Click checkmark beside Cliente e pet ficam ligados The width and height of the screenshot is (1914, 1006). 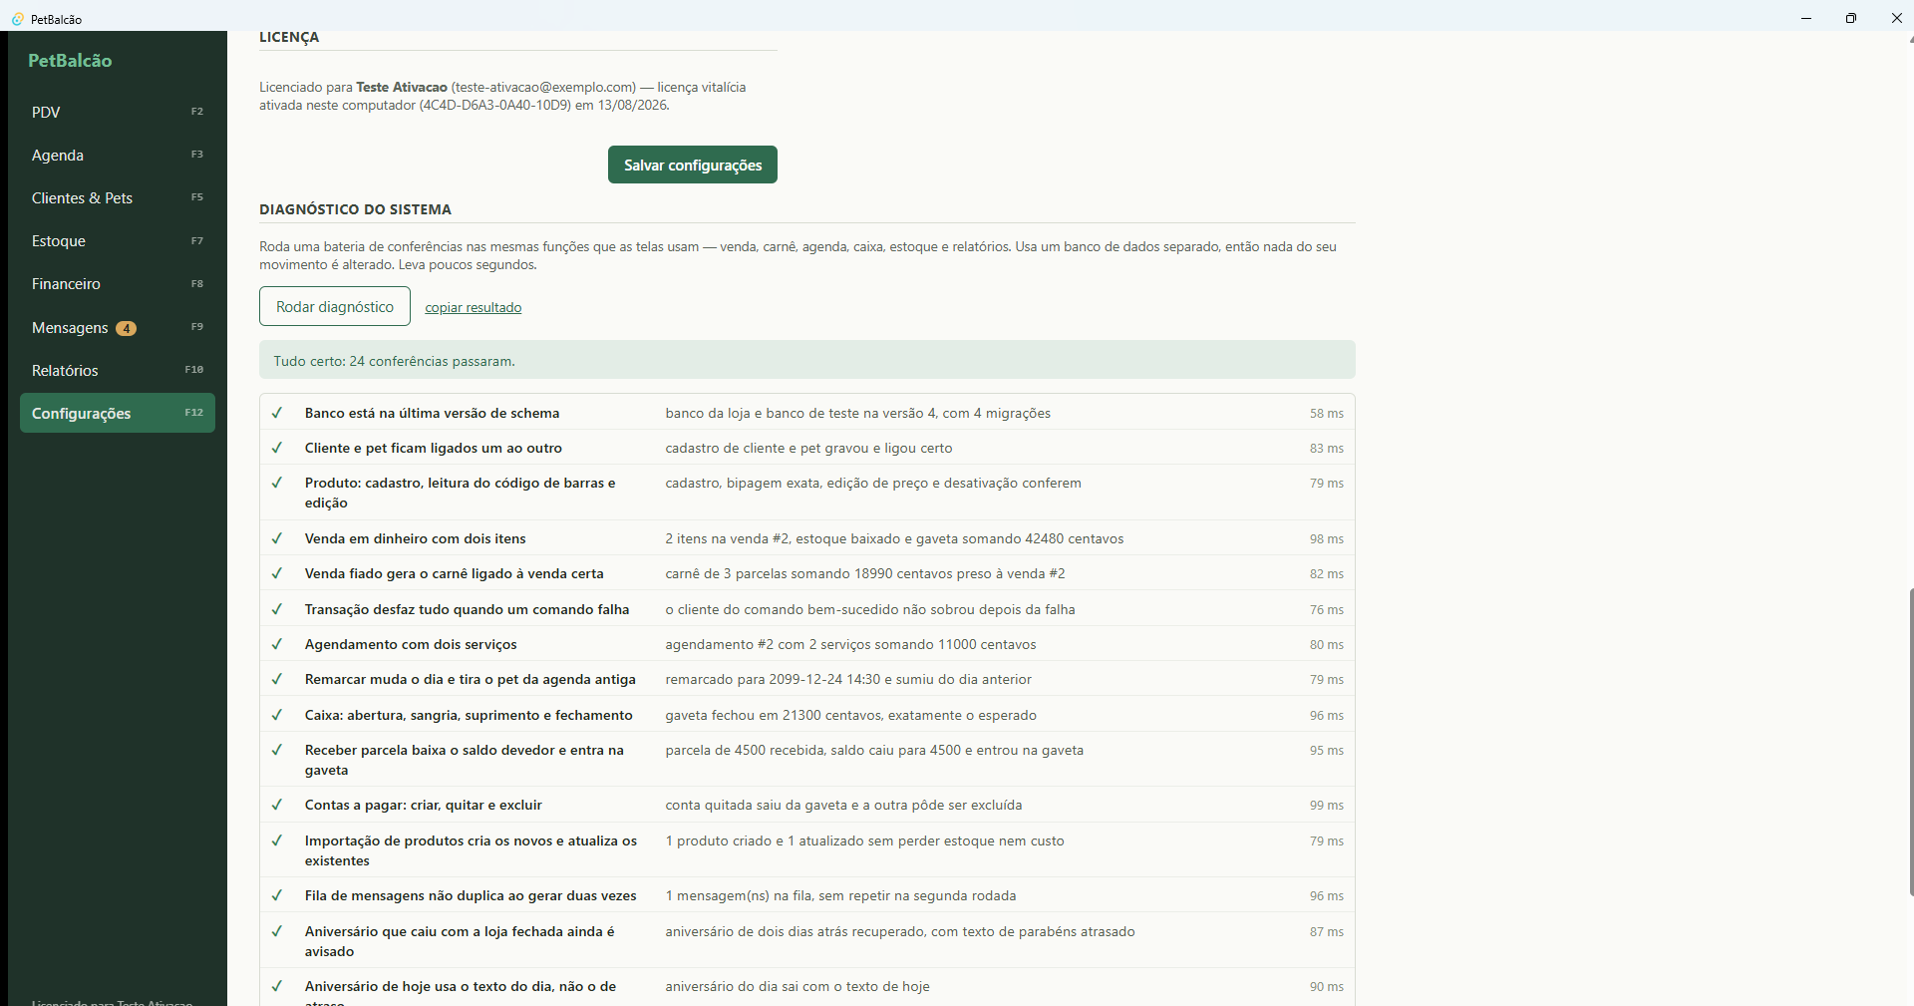pyautogui.click(x=277, y=448)
